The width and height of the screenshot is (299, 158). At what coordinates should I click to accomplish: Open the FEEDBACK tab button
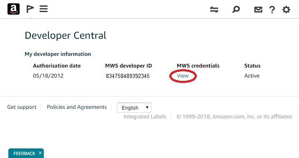coord(24,153)
